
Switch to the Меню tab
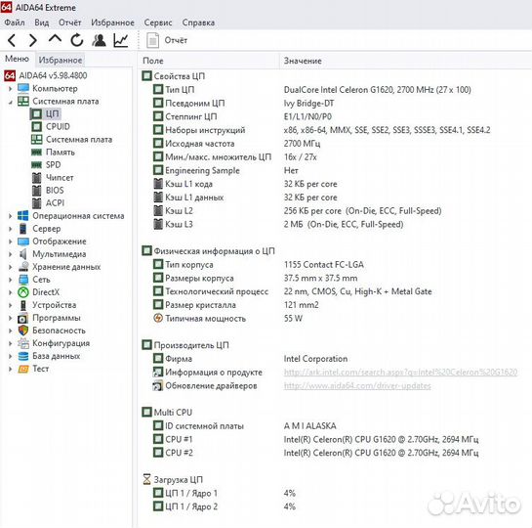[x=17, y=59]
